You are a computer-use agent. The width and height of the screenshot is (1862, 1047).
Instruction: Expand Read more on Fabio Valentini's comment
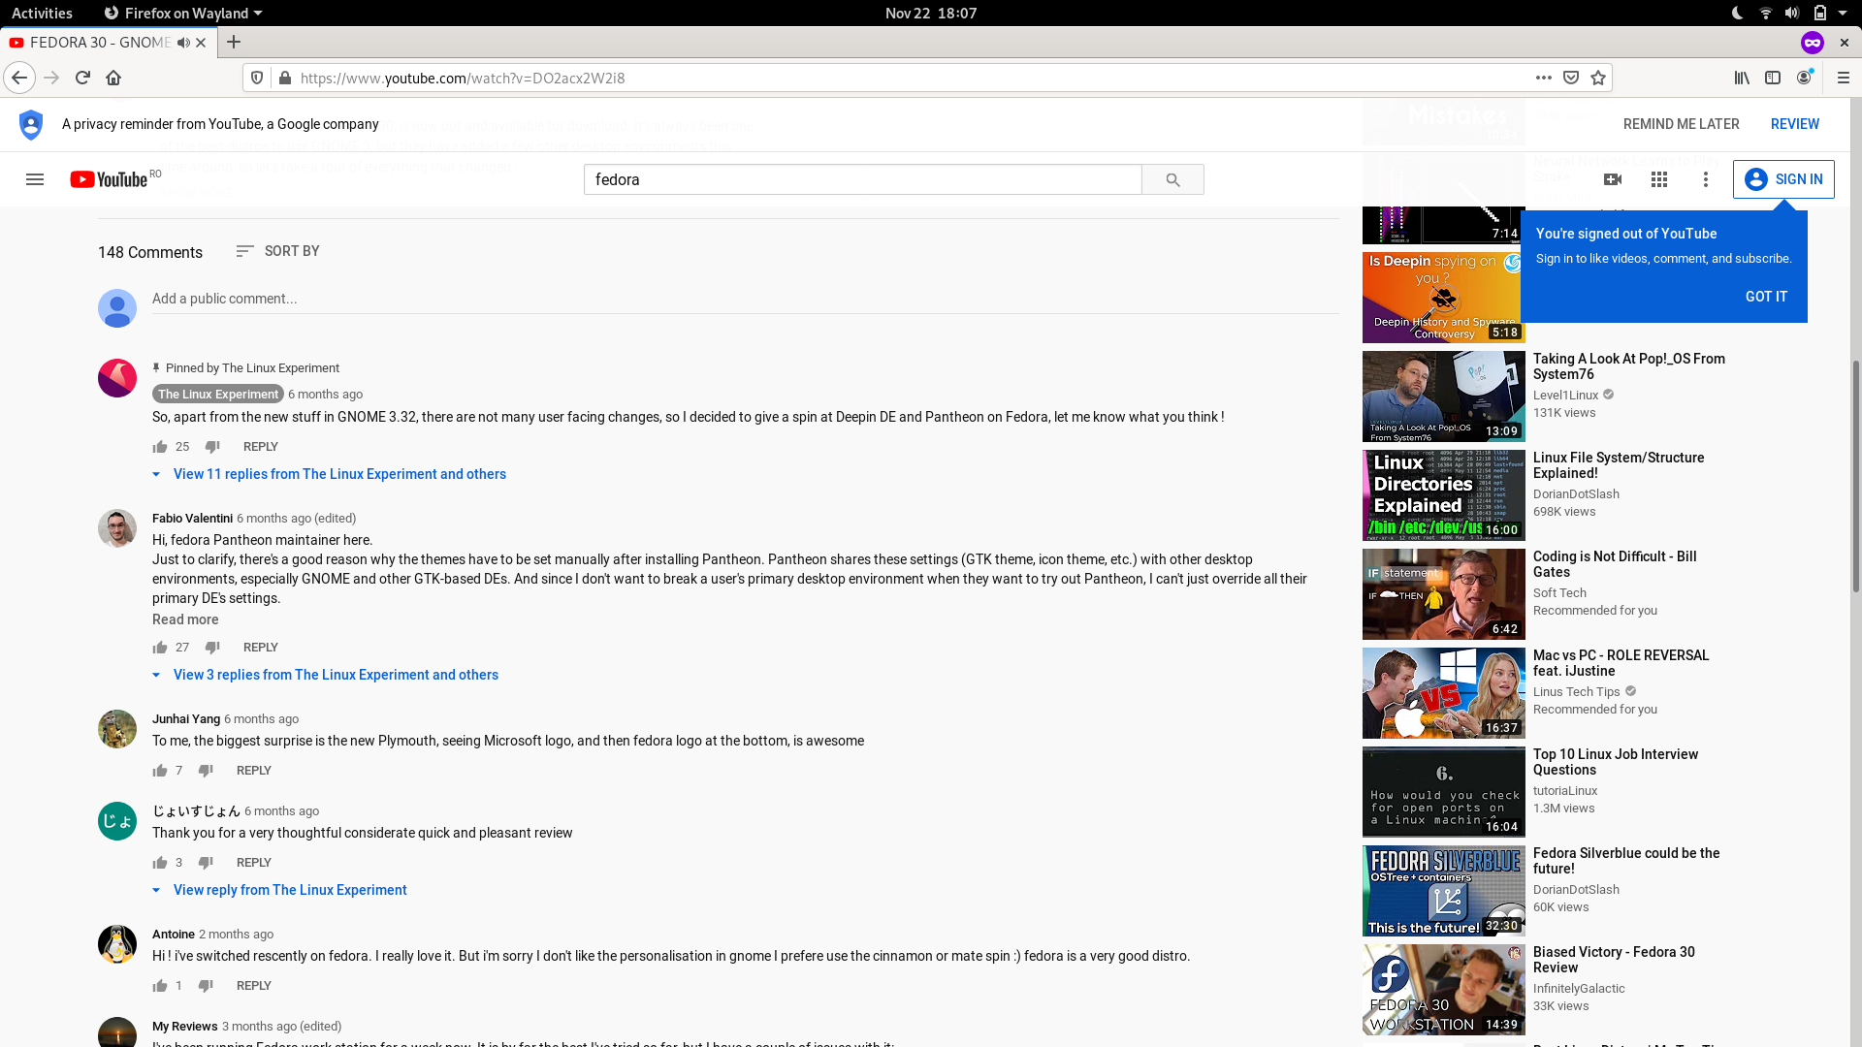coord(185,619)
